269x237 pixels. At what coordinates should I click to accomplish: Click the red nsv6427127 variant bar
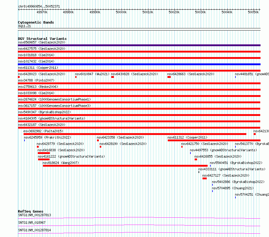(205, 178)
